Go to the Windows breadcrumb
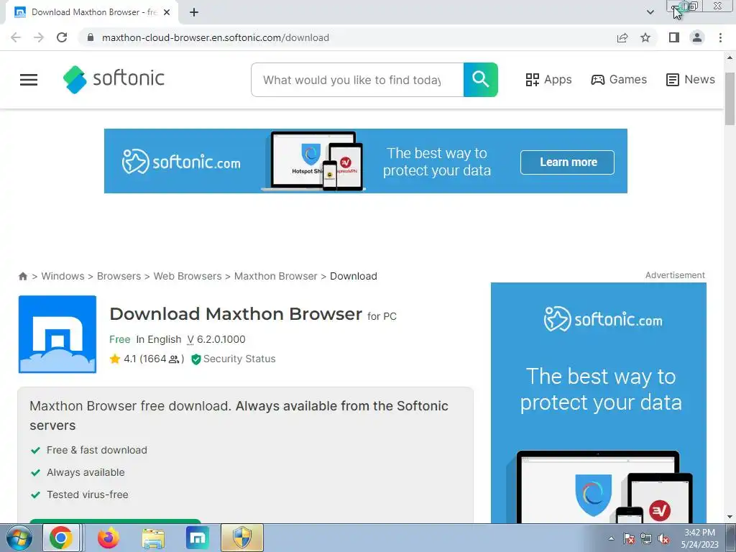This screenshot has height=552, width=736. 63,276
